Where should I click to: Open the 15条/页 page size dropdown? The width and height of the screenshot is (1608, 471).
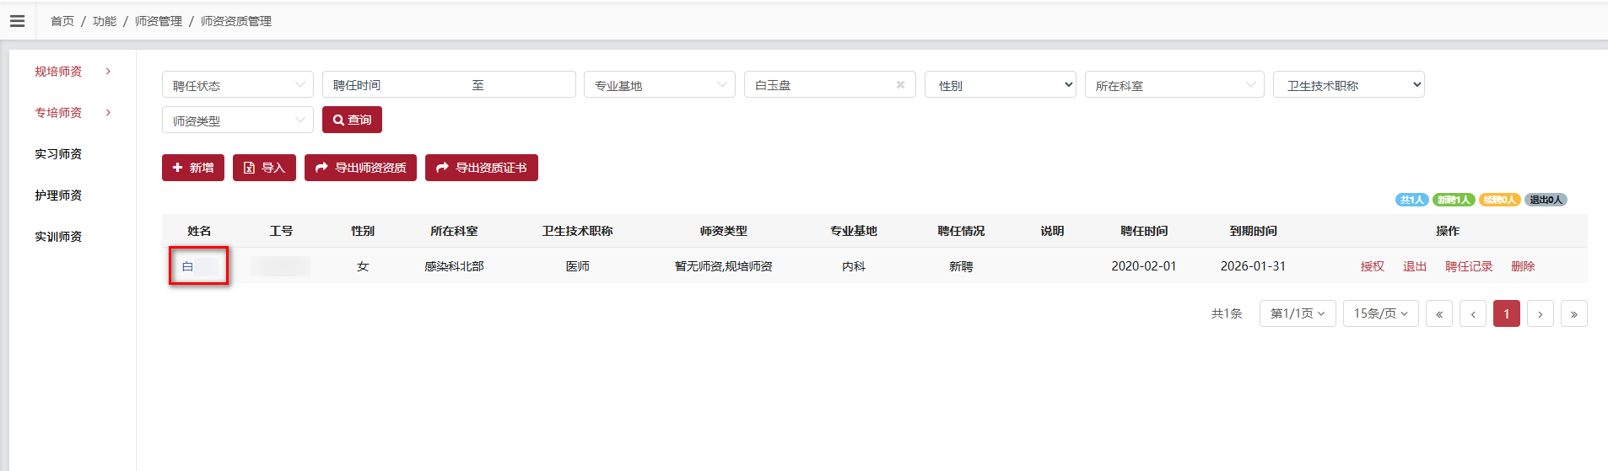point(1381,313)
